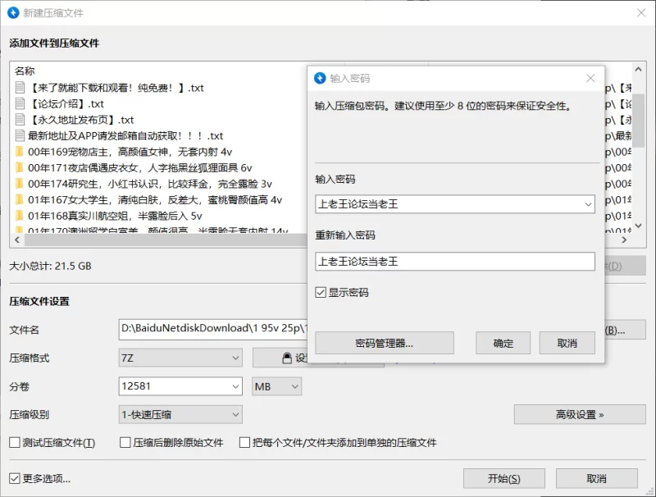This screenshot has width=656, height=497.
Task: Expand the 输入密码 field dropdown arrow
Action: tap(588, 204)
